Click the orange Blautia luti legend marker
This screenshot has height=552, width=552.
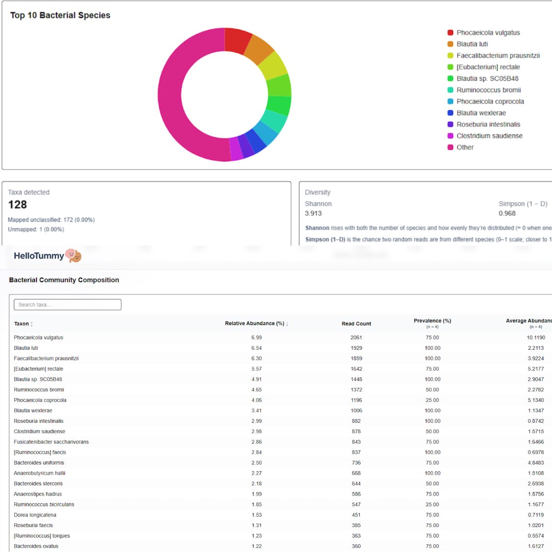point(450,44)
